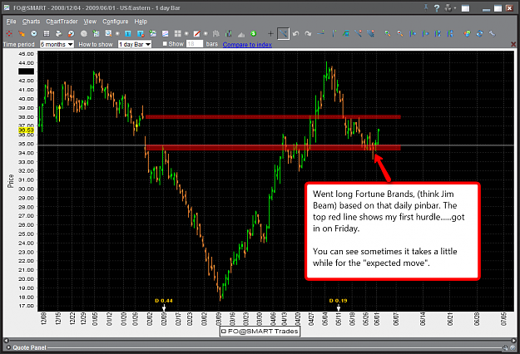Click the orange arrow icon in the toolbar

click(x=22, y=33)
